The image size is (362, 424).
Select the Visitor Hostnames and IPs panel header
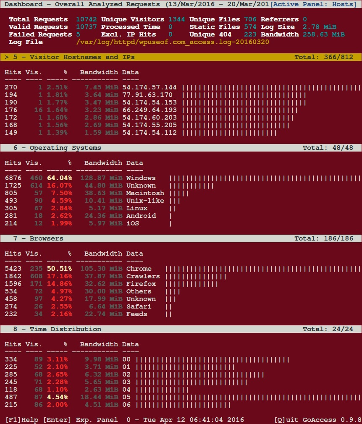pyautogui.click(x=181, y=57)
